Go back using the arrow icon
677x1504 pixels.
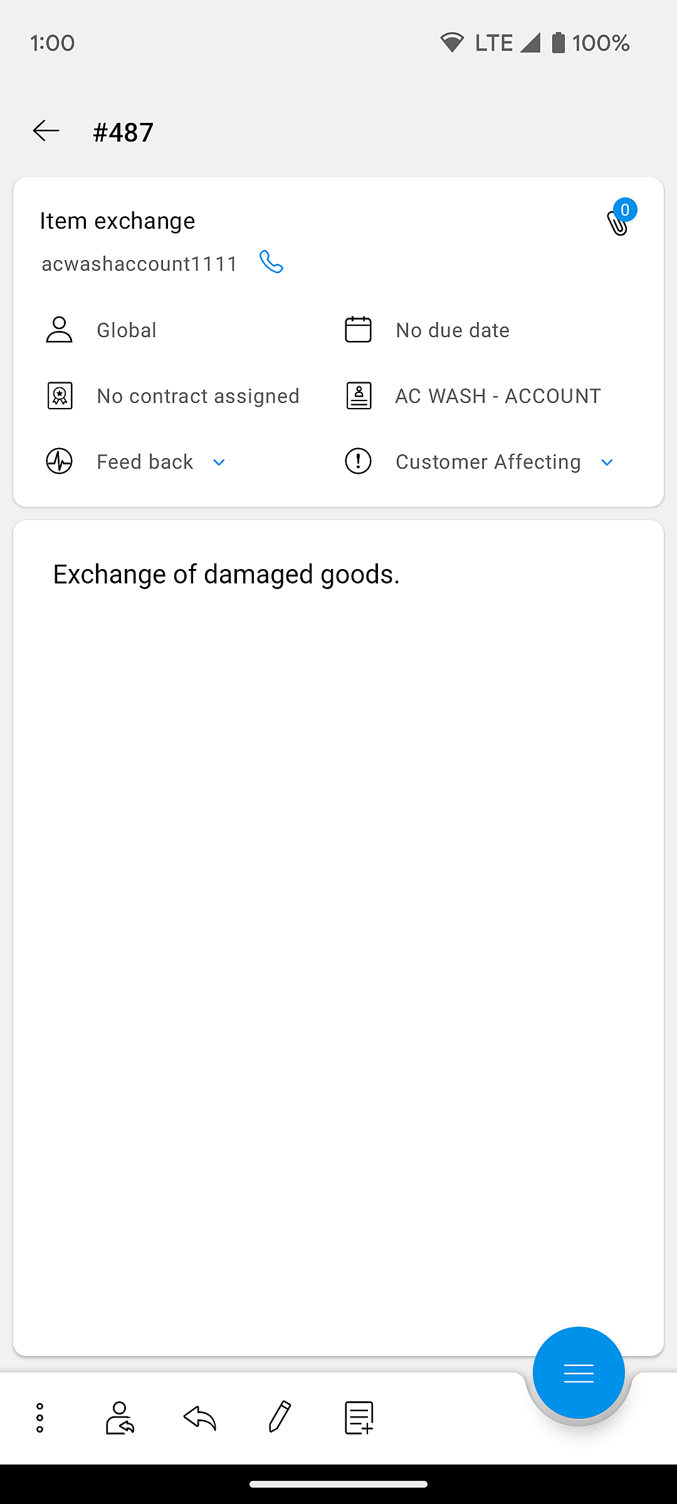pos(46,131)
